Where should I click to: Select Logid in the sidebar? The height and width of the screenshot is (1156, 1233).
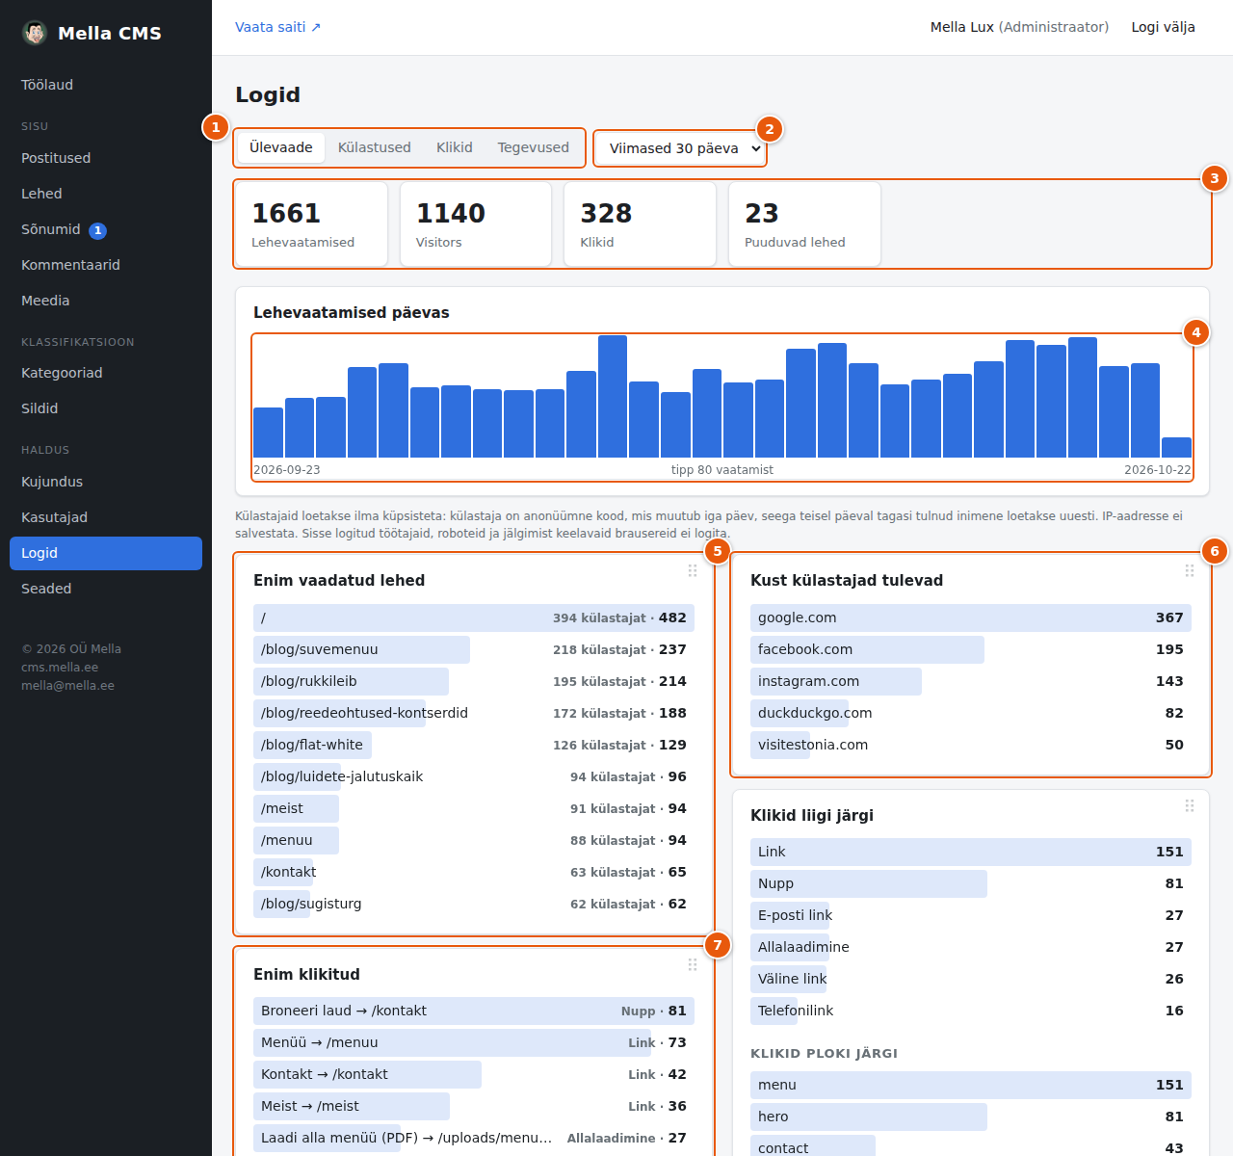click(x=106, y=553)
